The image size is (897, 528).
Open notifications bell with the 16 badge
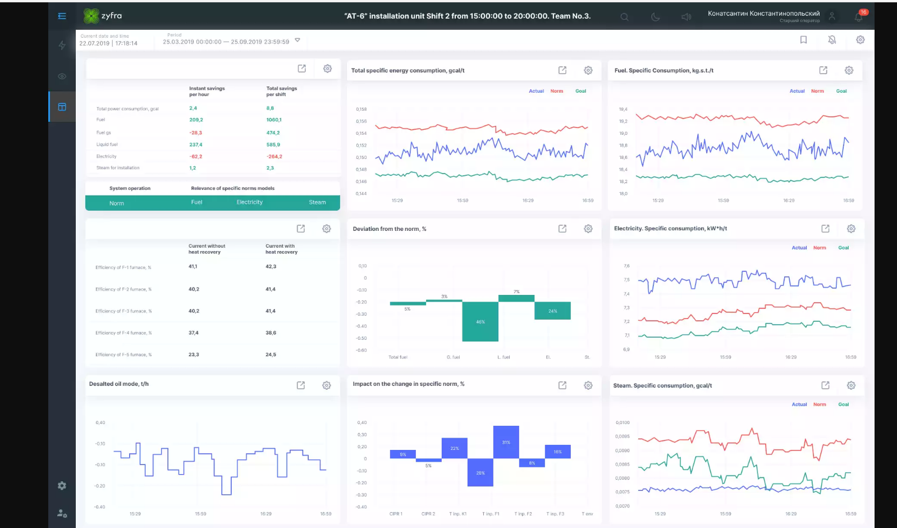click(858, 17)
